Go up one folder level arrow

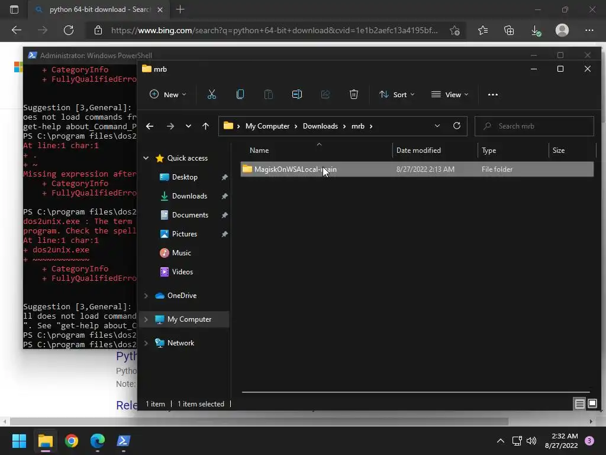pos(205,126)
